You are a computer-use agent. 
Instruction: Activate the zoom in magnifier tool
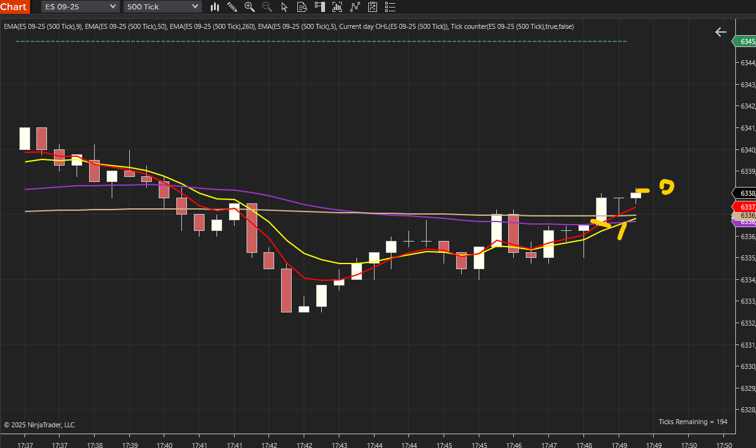(250, 7)
